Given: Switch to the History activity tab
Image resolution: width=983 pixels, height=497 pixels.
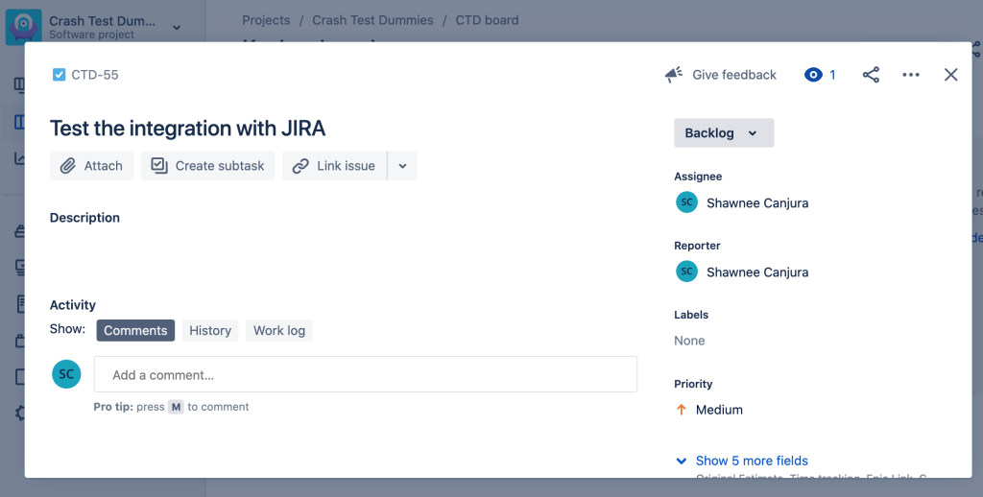Looking at the screenshot, I should click(210, 330).
